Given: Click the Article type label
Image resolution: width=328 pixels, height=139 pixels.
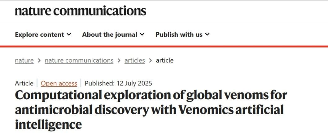Looking at the screenshot, I should (x=24, y=83).
